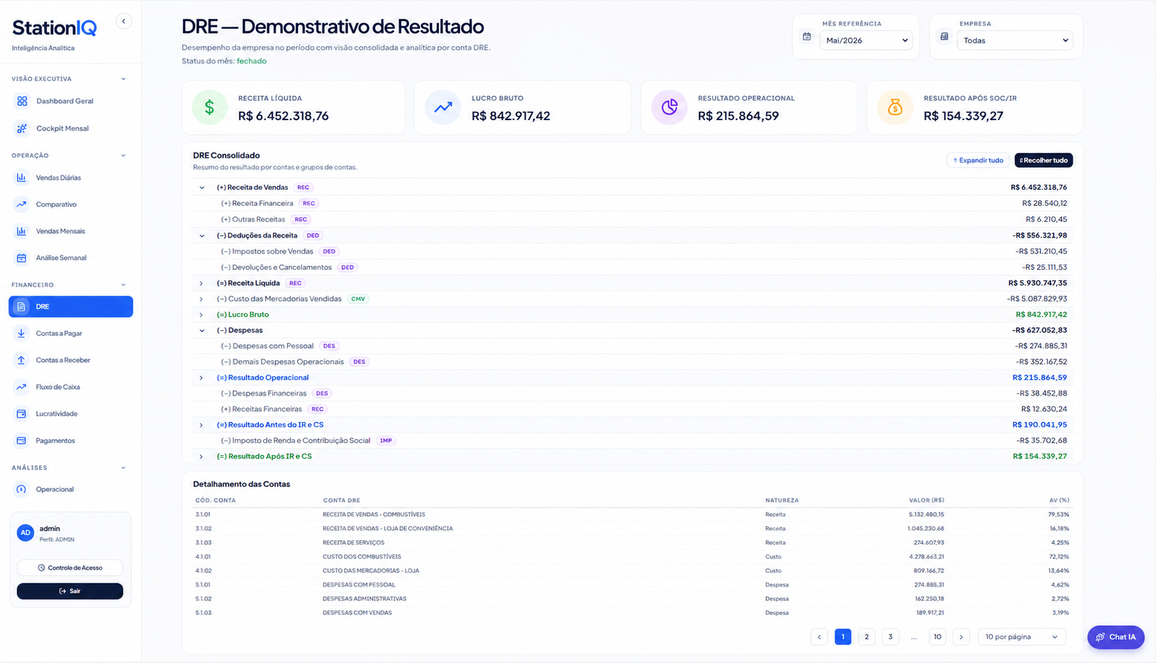The width and height of the screenshot is (1156, 663).
Task: Click the Sair logout button
Action: (70, 591)
